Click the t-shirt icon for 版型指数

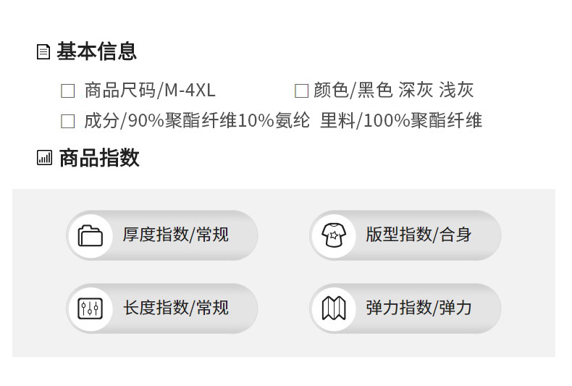pos(334,235)
